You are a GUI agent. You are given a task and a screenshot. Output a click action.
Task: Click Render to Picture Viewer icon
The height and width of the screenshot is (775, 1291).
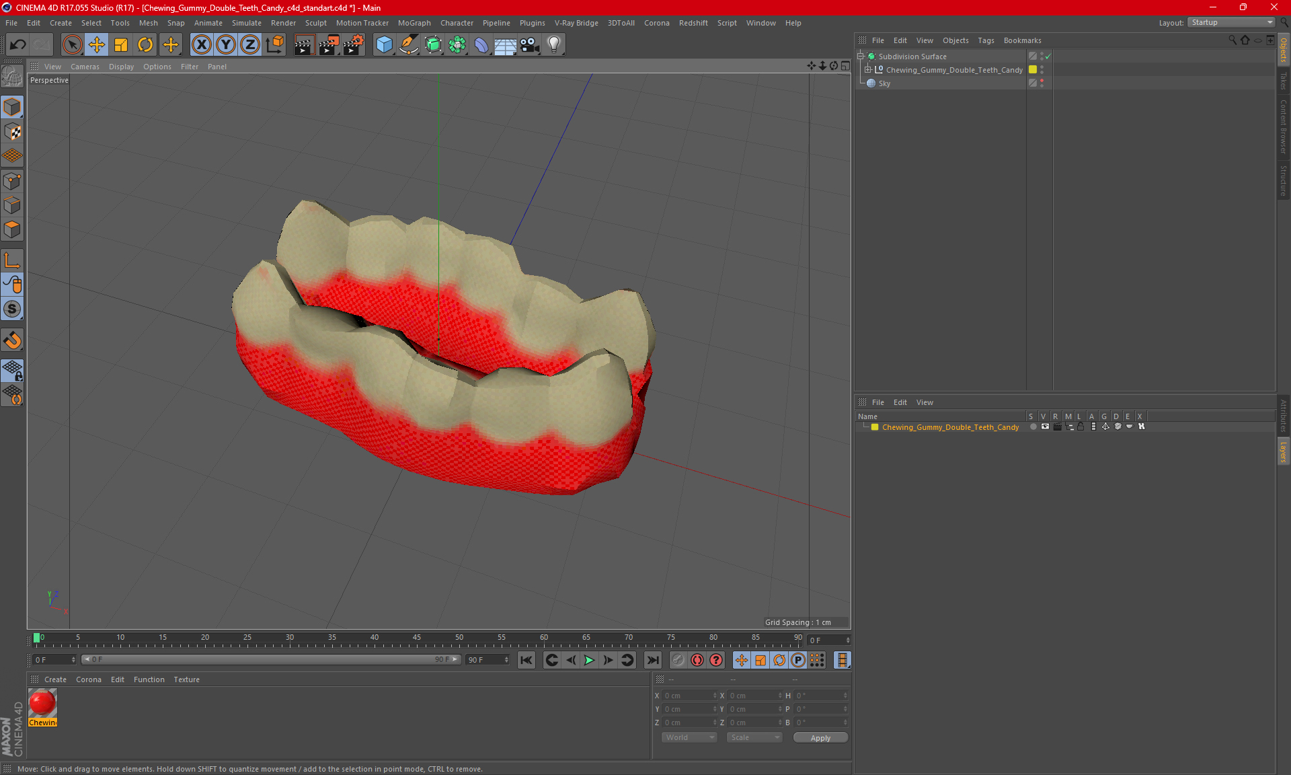pos(328,45)
